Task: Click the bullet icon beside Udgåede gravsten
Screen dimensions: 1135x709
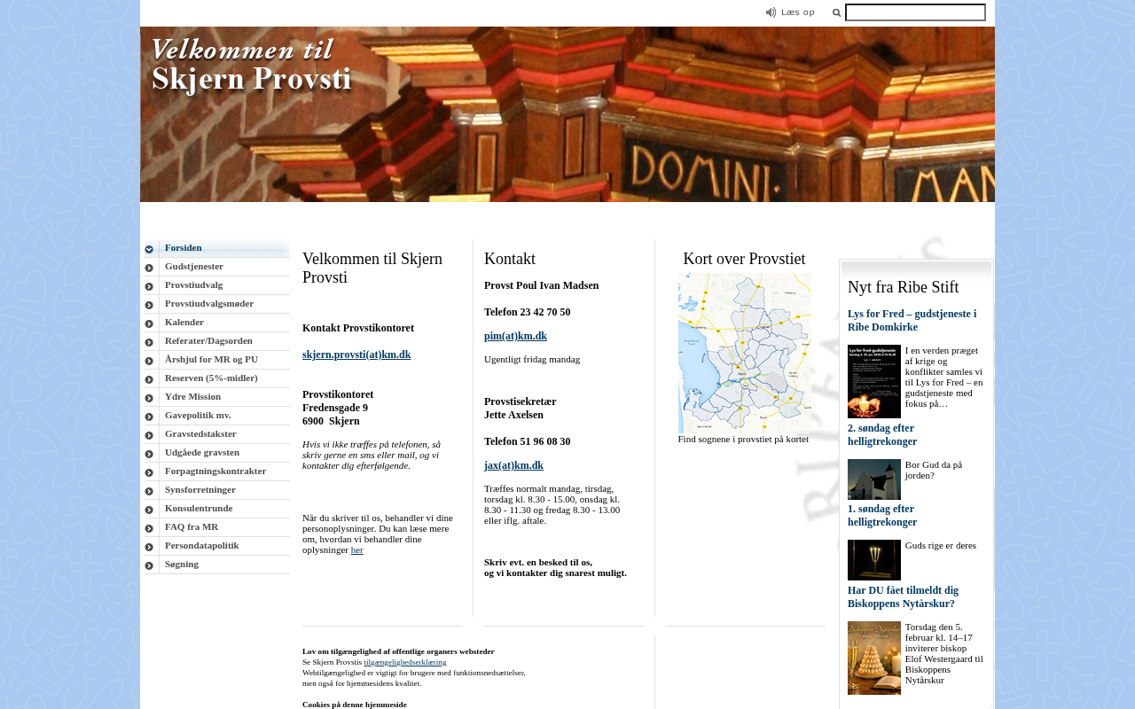Action: tap(149, 454)
